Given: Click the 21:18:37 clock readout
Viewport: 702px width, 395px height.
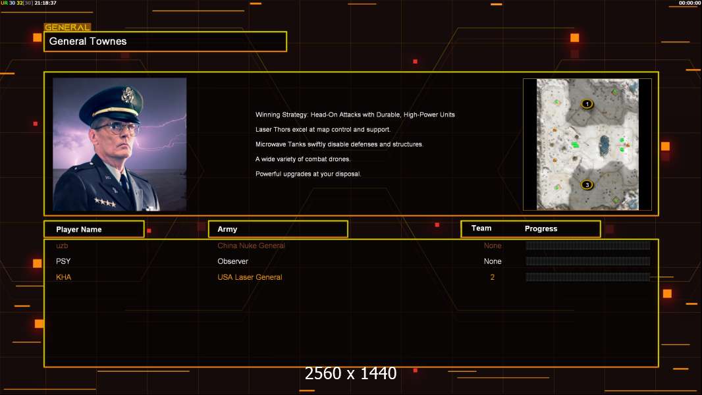Looking at the screenshot, I should click(45, 3).
